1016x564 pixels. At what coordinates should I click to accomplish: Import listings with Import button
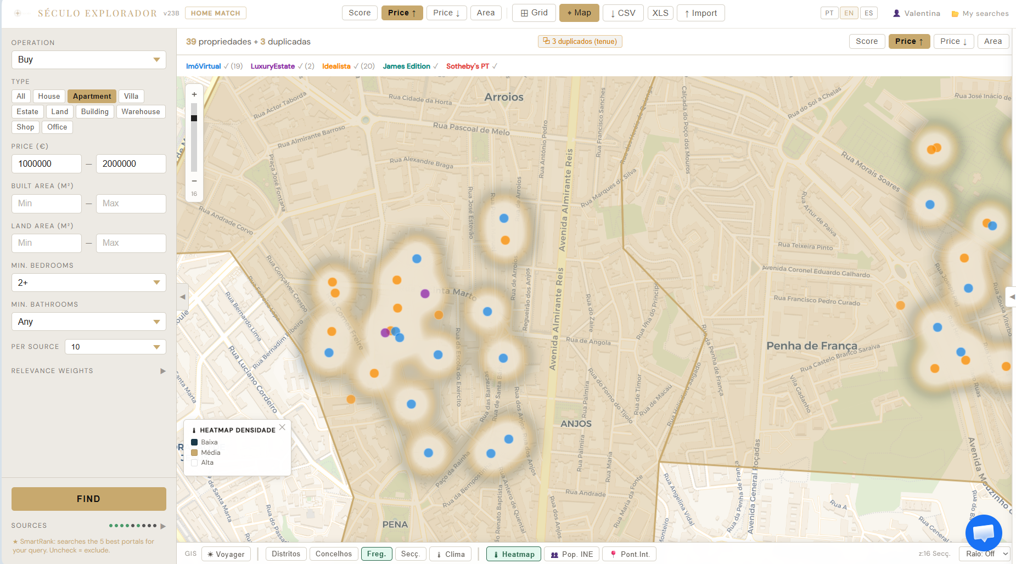click(701, 13)
